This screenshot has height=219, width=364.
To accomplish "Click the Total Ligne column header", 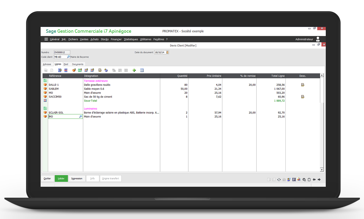I will 271,76.
